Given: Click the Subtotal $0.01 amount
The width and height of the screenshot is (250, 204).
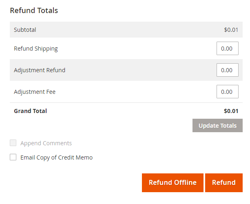Looking at the screenshot, I should (231, 30).
